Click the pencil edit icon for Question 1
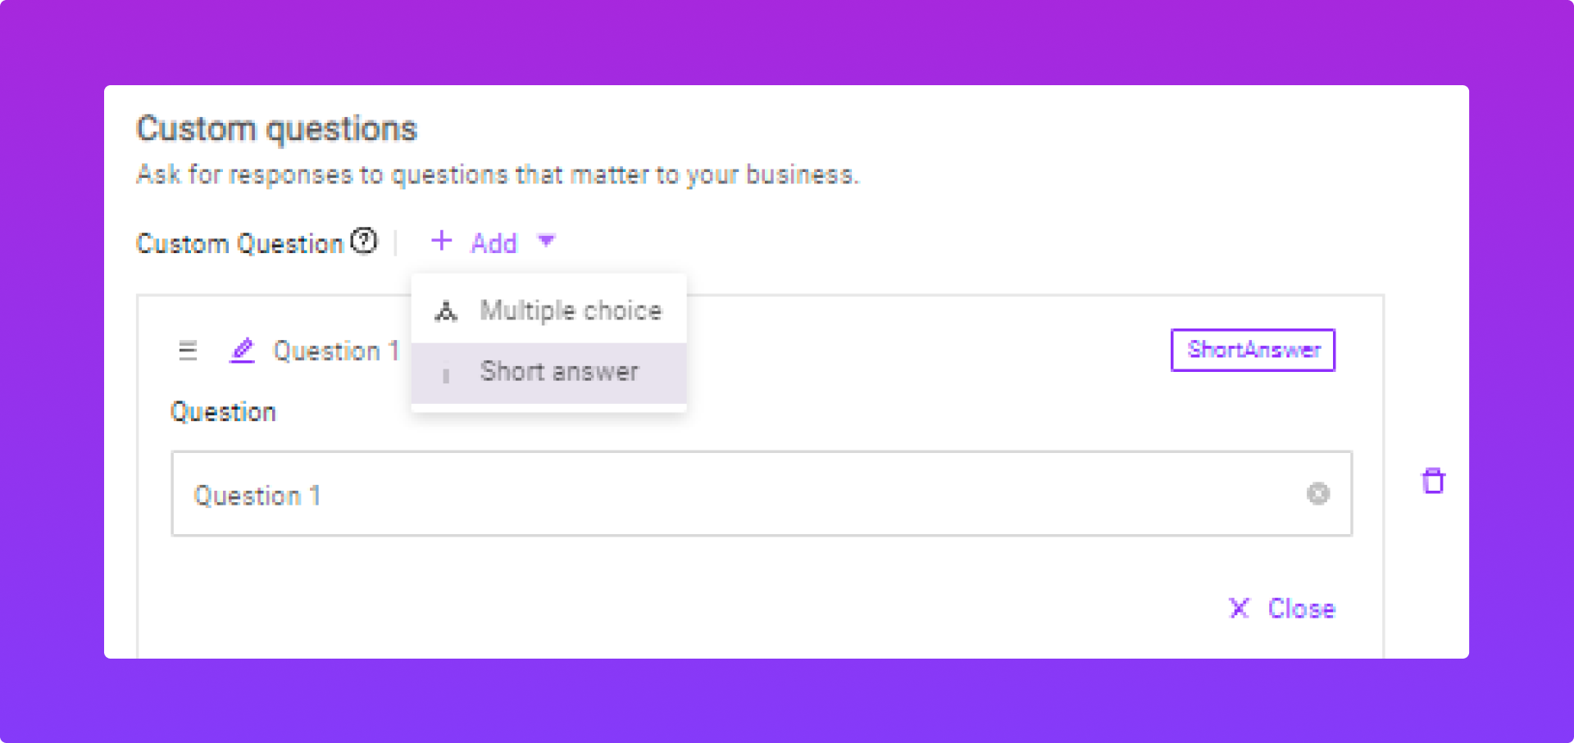1574x743 pixels. [x=243, y=351]
